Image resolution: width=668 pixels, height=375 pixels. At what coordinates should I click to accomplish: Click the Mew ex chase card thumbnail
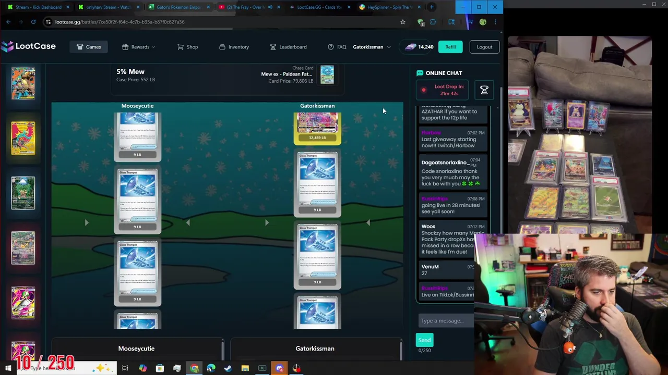pyautogui.click(x=327, y=75)
